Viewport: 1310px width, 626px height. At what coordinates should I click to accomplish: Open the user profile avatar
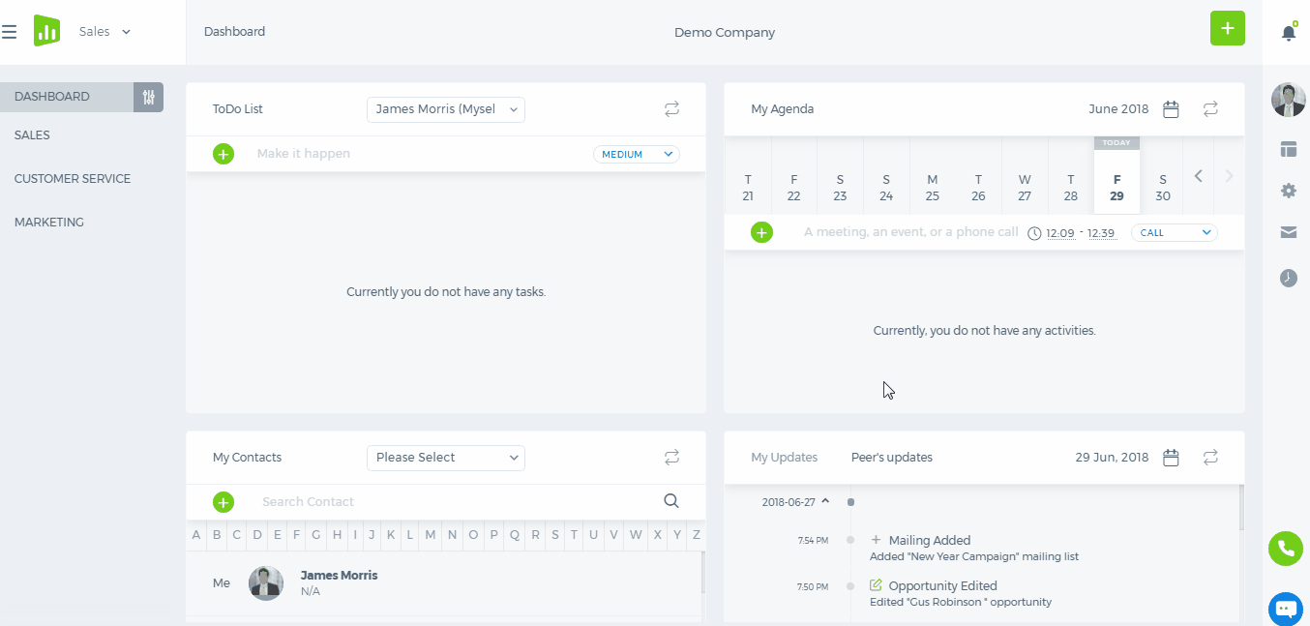coord(1288,100)
